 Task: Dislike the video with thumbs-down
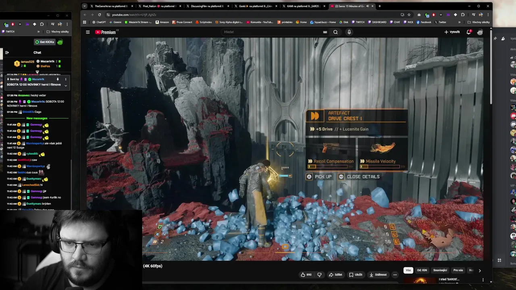pos(320,275)
